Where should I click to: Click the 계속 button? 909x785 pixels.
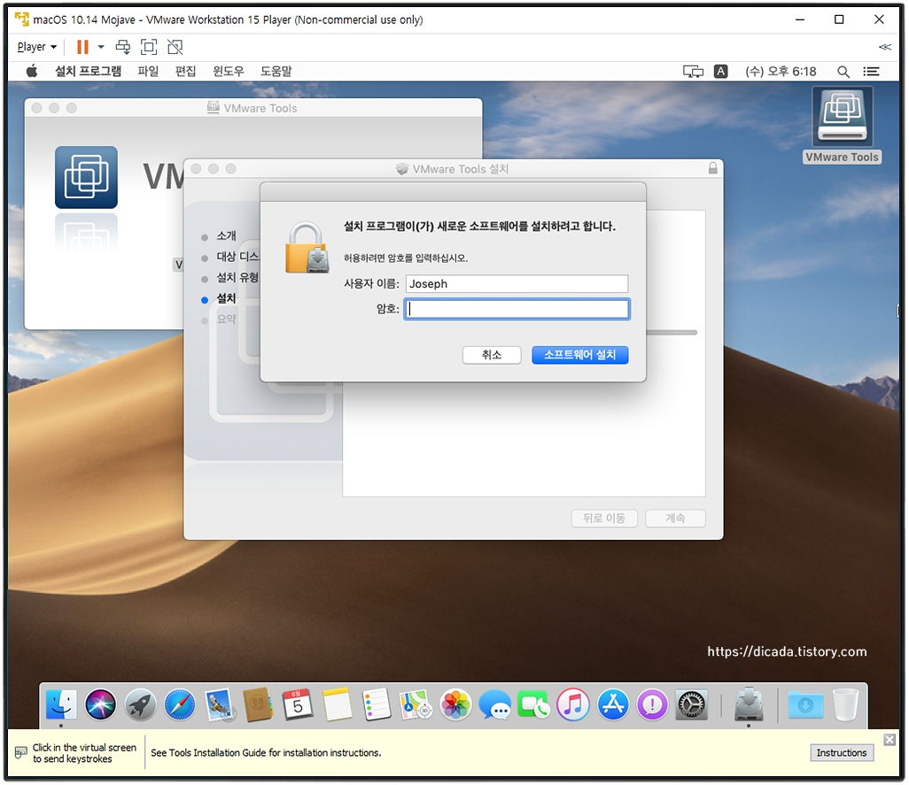coord(675,518)
